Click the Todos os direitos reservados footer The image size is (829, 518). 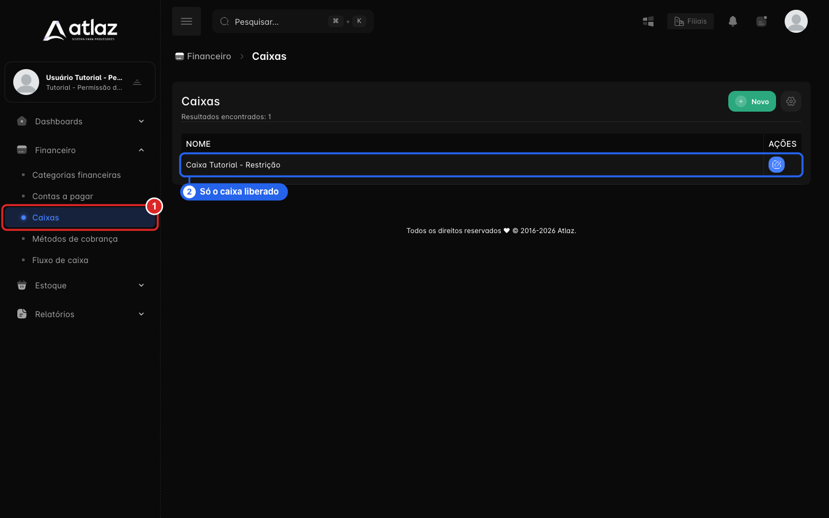point(491,231)
